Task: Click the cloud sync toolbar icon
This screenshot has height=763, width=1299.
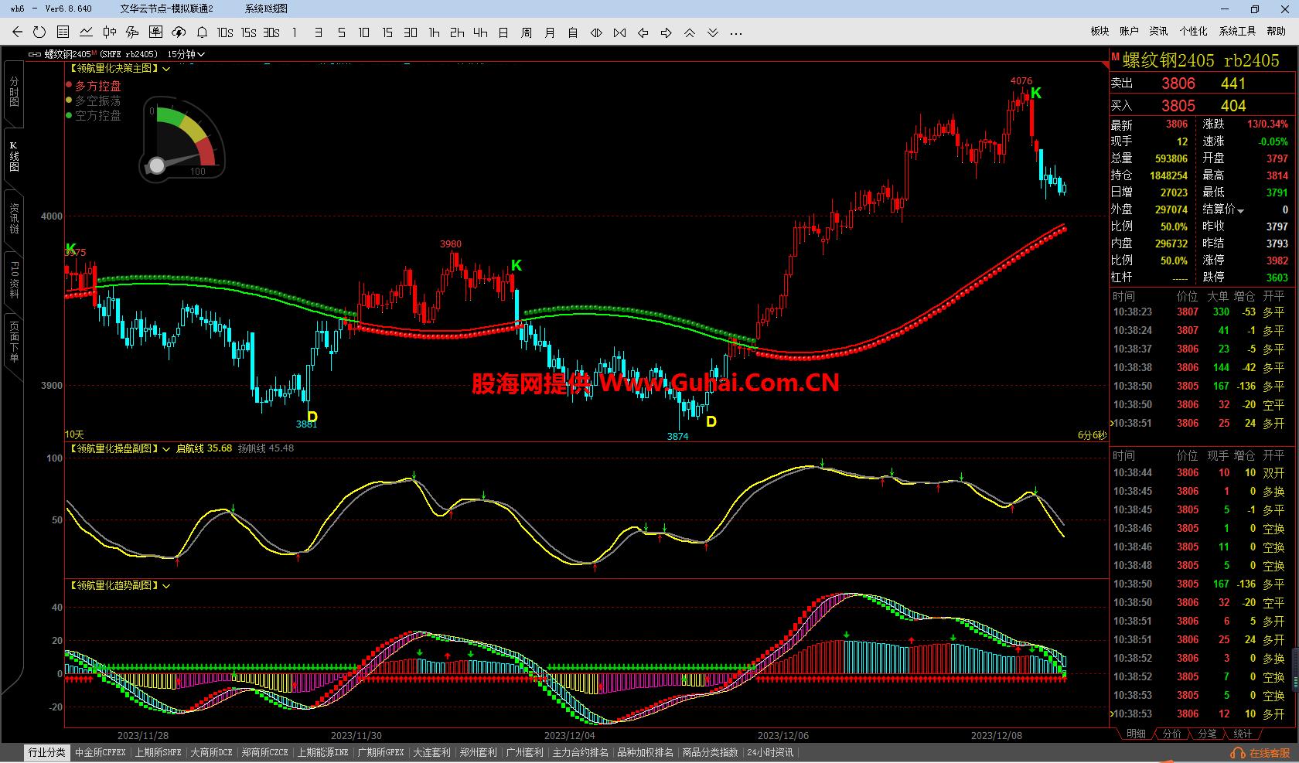Action: pyautogui.click(x=179, y=32)
